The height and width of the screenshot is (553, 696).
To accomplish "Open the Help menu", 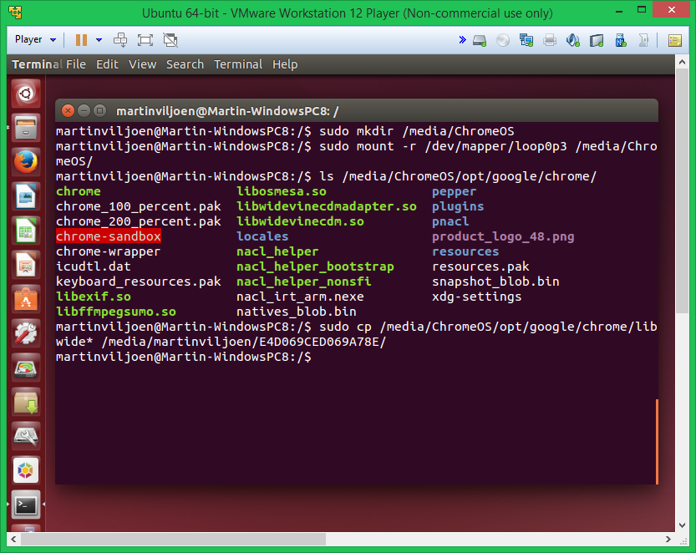I will pyautogui.click(x=285, y=64).
